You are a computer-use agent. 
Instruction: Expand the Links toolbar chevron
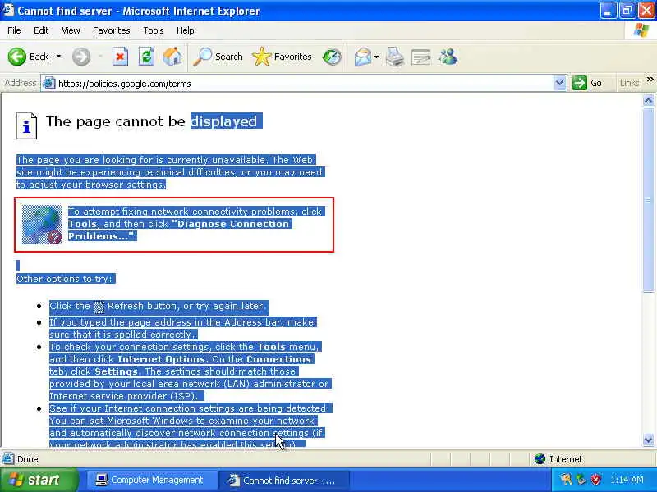(650, 79)
